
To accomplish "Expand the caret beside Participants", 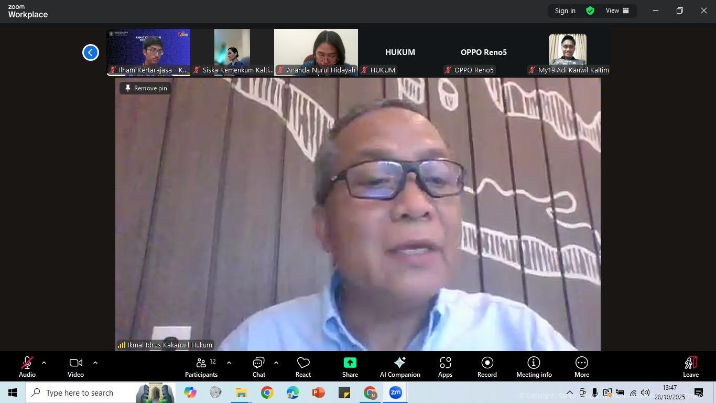I will tap(229, 363).
